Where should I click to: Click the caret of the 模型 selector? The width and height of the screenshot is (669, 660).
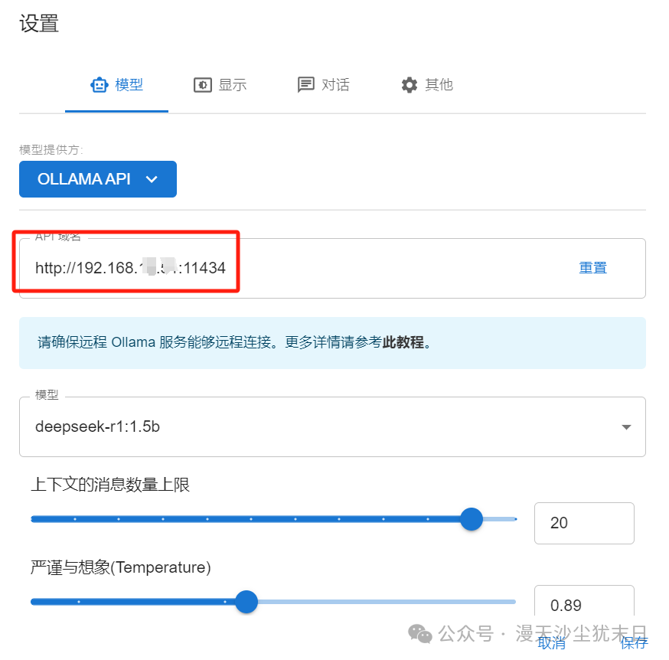(x=626, y=426)
